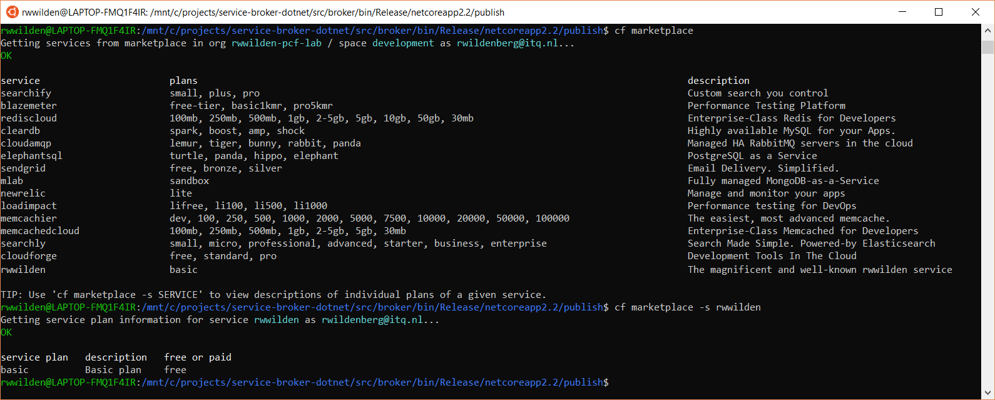Image resolution: width=995 pixels, height=400 pixels.
Task: Click the 'description' header of marketplace table
Action: click(x=718, y=81)
